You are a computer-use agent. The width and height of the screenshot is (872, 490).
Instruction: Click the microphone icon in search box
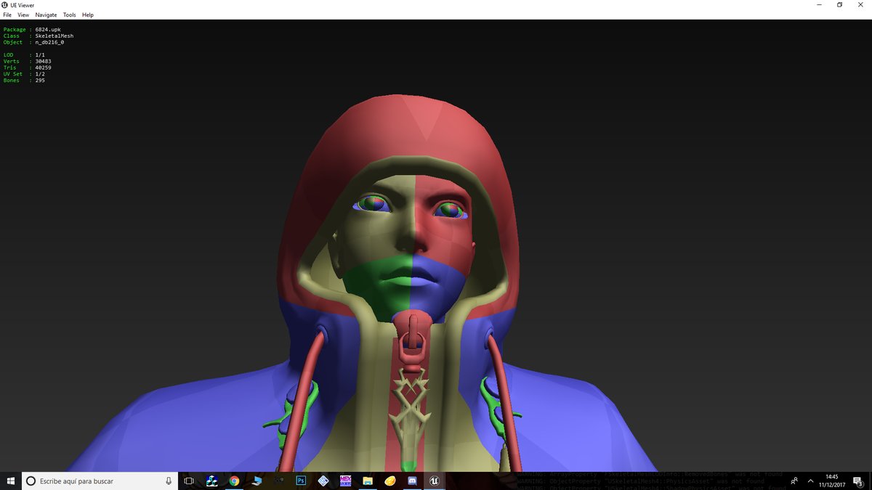(169, 481)
